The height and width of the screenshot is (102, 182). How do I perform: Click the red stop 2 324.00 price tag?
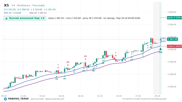(x=174, y=46)
